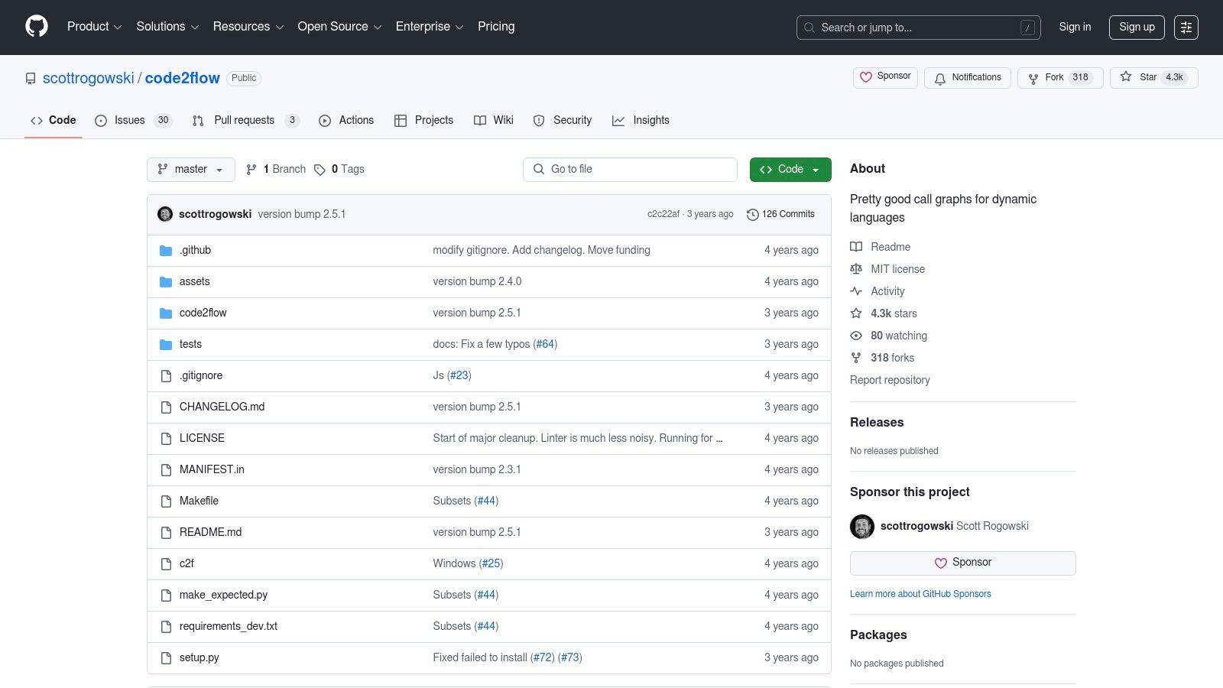Open make_expected.py file
This screenshot has width=1223, height=688.
223,596
